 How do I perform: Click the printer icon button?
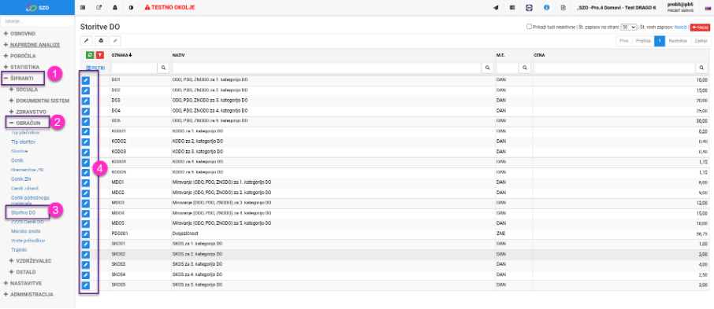point(101,40)
